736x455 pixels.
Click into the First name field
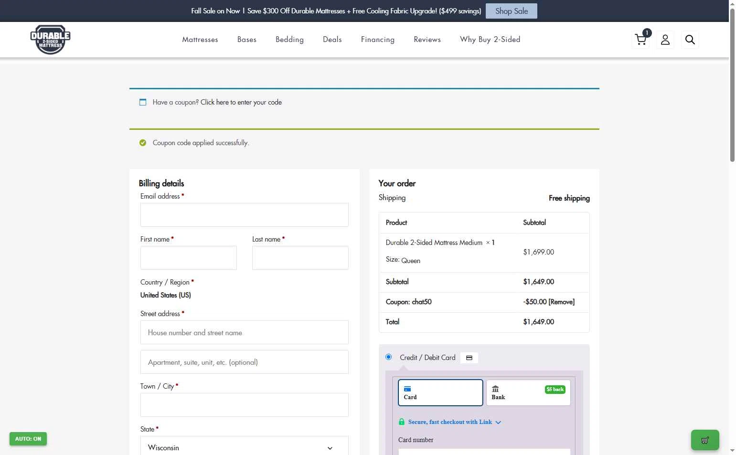point(189,258)
